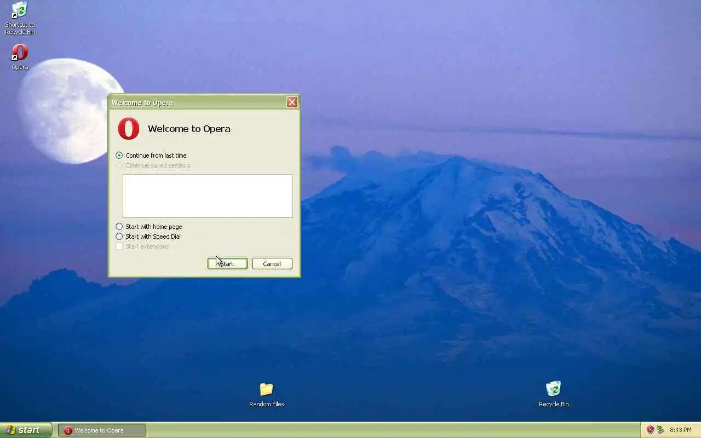Click the red Opera logo in the dialog
701x438 pixels.
click(x=129, y=129)
